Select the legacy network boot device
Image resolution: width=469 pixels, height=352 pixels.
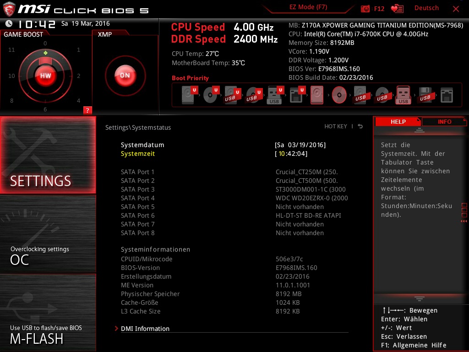click(447, 95)
